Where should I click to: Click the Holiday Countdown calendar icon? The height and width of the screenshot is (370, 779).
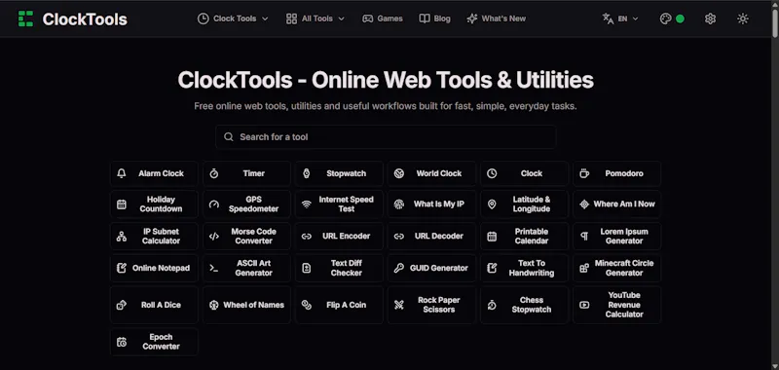point(121,204)
